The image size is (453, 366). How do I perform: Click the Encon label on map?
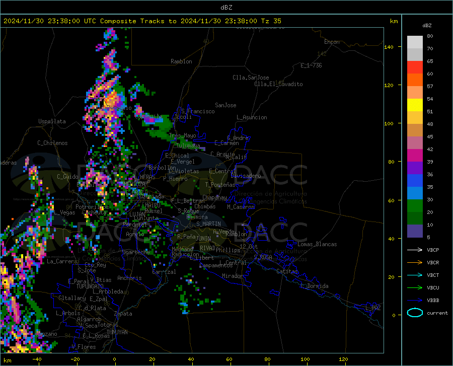point(332,42)
